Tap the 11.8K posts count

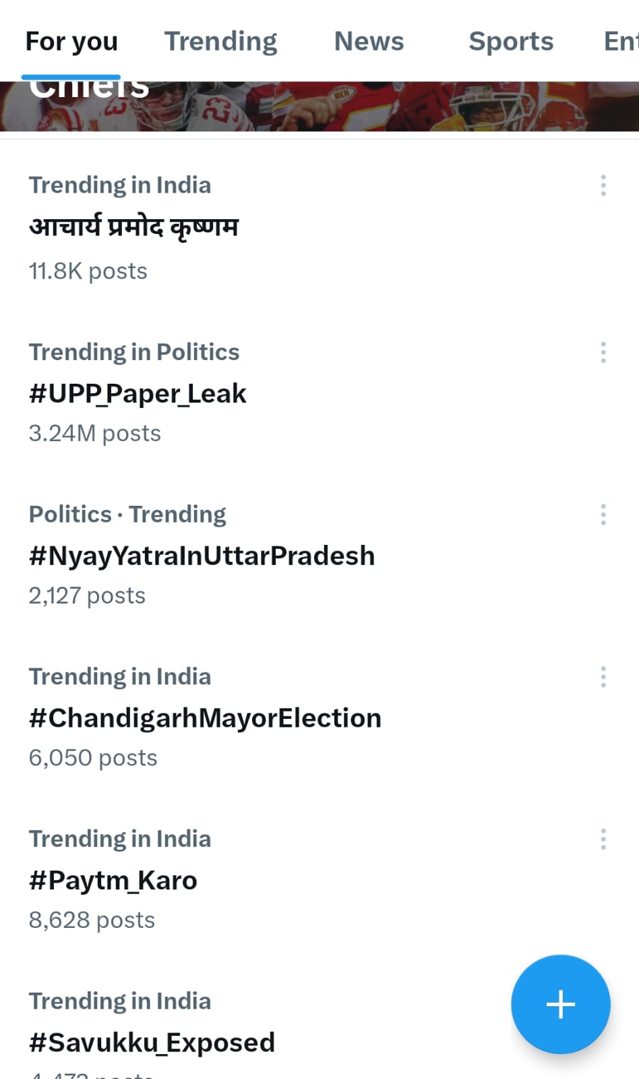[x=88, y=271]
